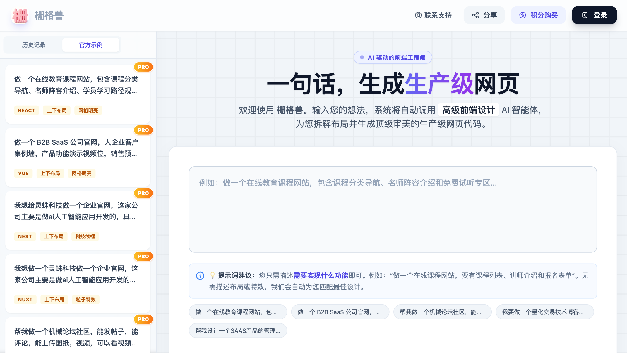
Task: Click PRO badge on the REACT card
Action: (143, 67)
